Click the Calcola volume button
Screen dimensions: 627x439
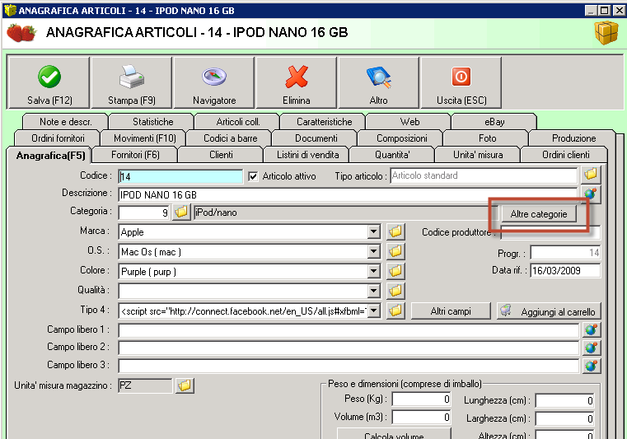pos(394,434)
